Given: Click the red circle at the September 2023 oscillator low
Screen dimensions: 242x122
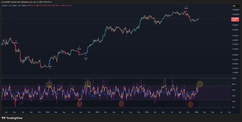Looking at the screenshot, I should [x=80, y=104].
